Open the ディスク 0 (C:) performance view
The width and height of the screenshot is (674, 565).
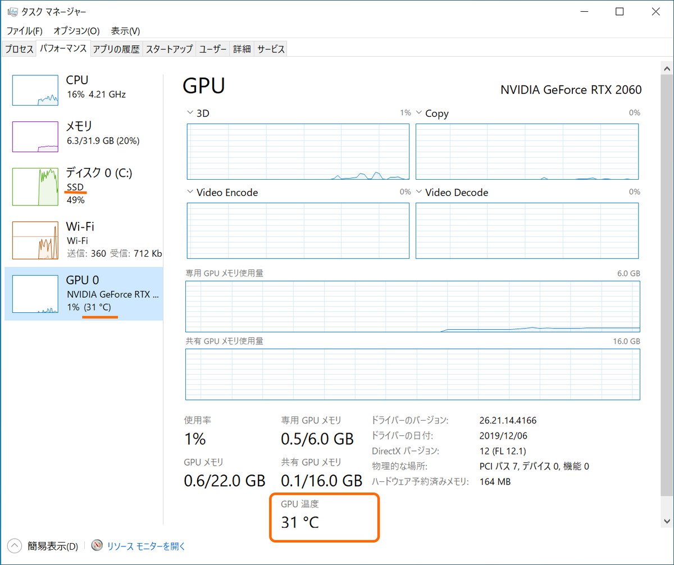(35, 185)
